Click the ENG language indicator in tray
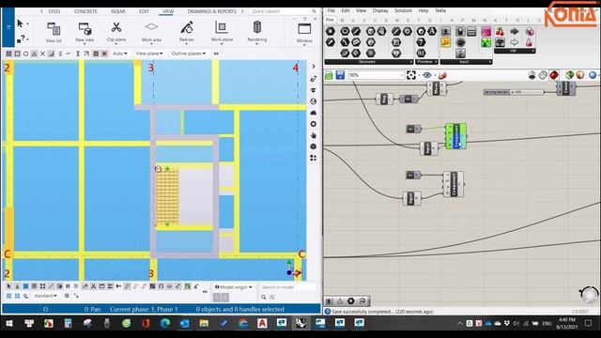This screenshot has width=601, height=338. [547, 324]
